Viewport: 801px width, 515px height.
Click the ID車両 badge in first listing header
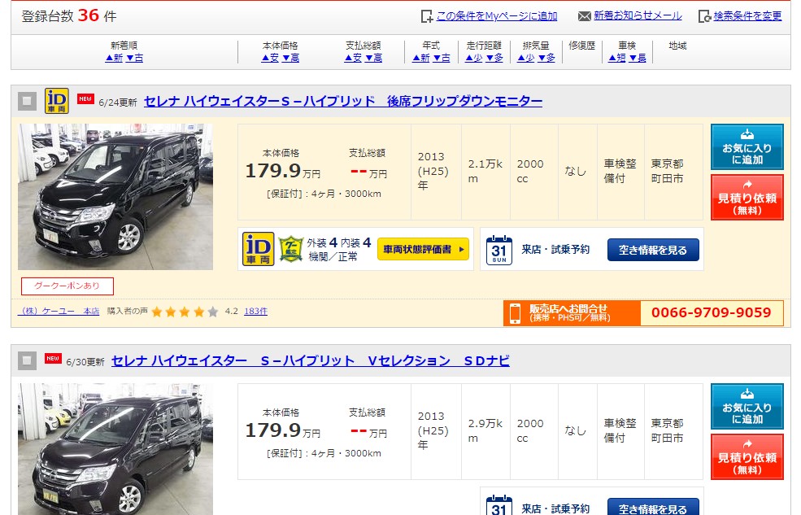click(x=57, y=101)
